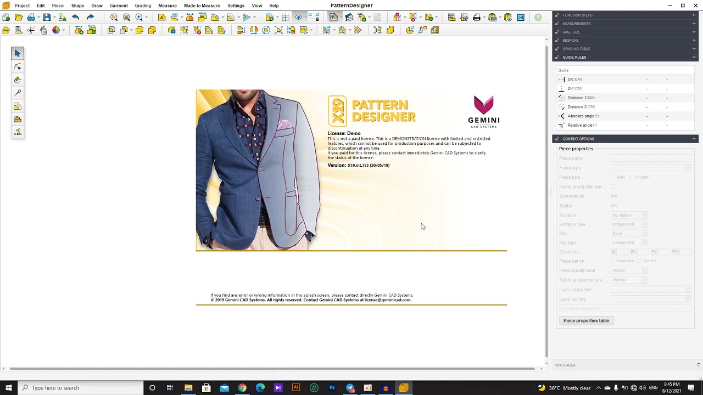The width and height of the screenshot is (703, 395).
Task: Click the zoom-in magnifier icon
Action: 139,18
